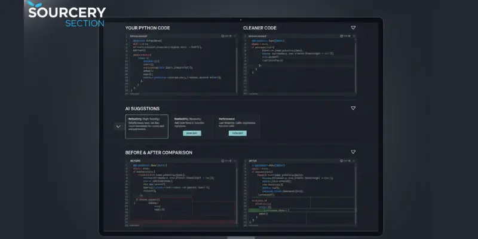Click the red highlighted bottom line in Before panel

(183, 222)
